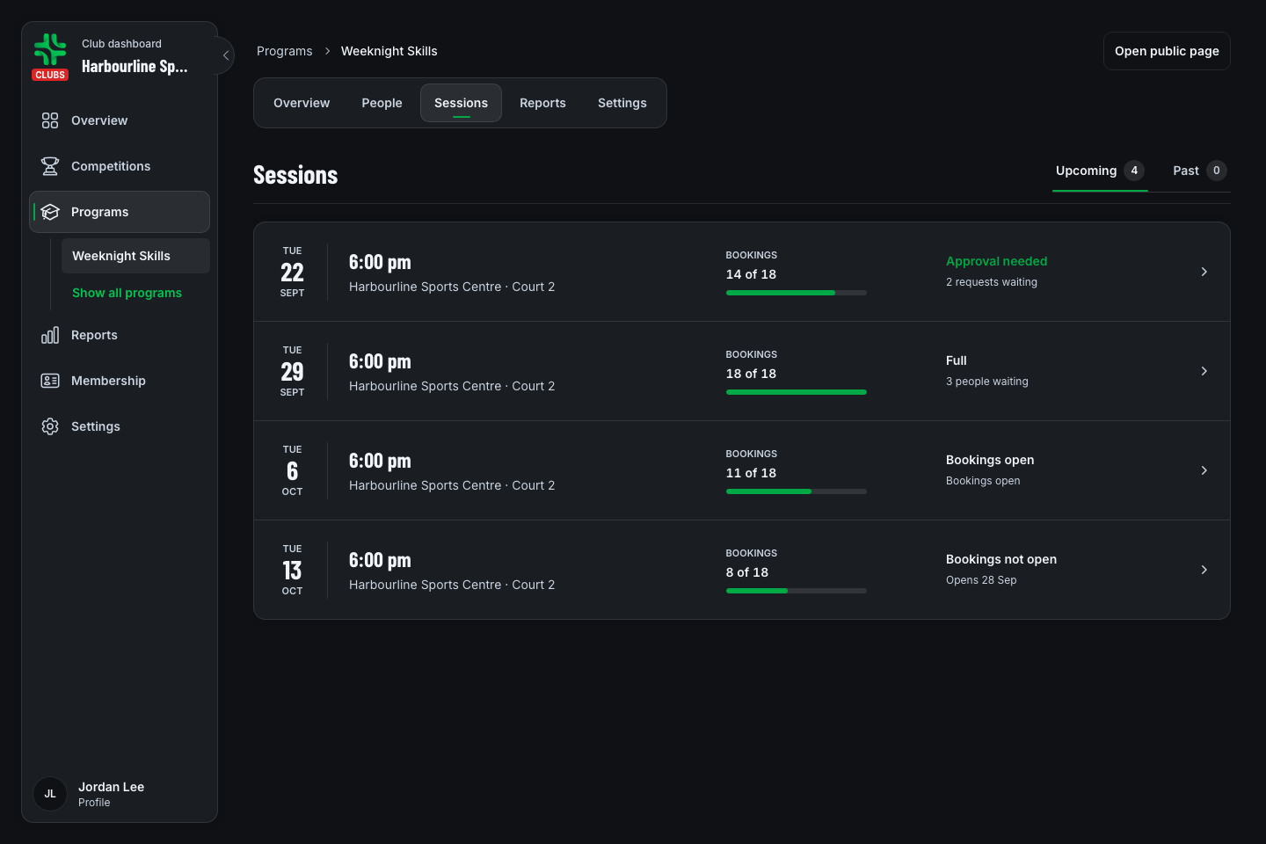Click the breadcrumb chevron separator

click(x=327, y=51)
